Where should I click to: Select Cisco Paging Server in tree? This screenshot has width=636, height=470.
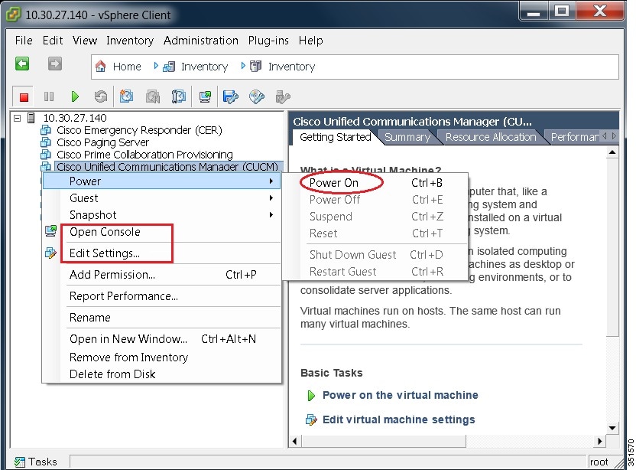point(102,142)
